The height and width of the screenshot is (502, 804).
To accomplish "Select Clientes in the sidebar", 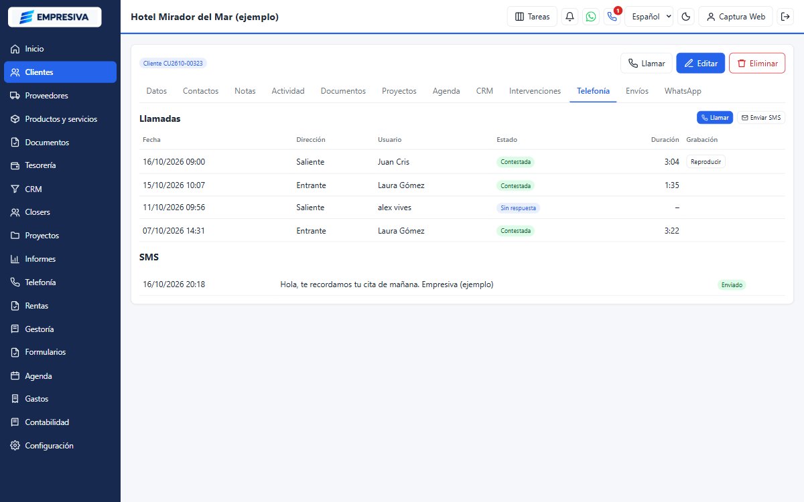I will pyautogui.click(x=60, y=72).
